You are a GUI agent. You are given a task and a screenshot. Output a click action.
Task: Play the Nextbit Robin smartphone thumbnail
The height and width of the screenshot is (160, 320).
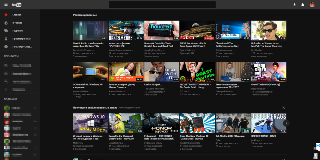click(90, 30)
